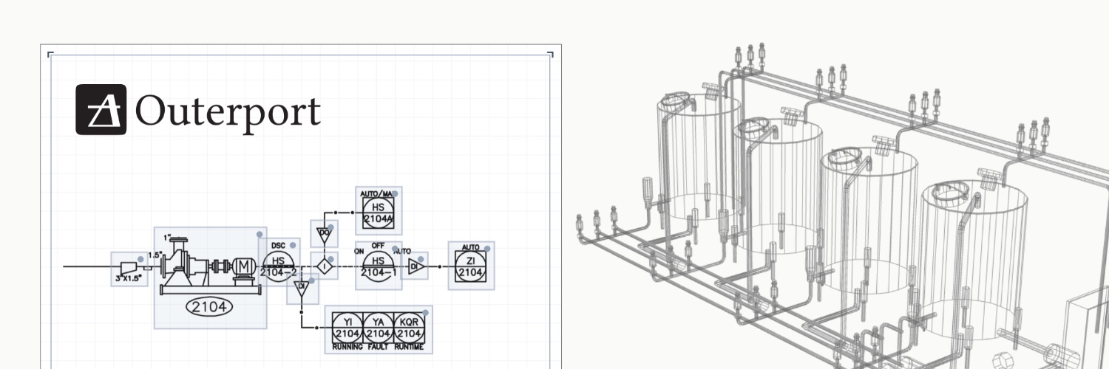Image resolution: width=1109 pixels, height=369 pixels.
Task: Click the handle dot on YI/YA/KQR box
Action: tap(427, 312)
